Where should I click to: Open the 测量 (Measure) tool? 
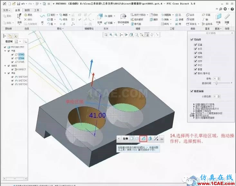point(227,19)
